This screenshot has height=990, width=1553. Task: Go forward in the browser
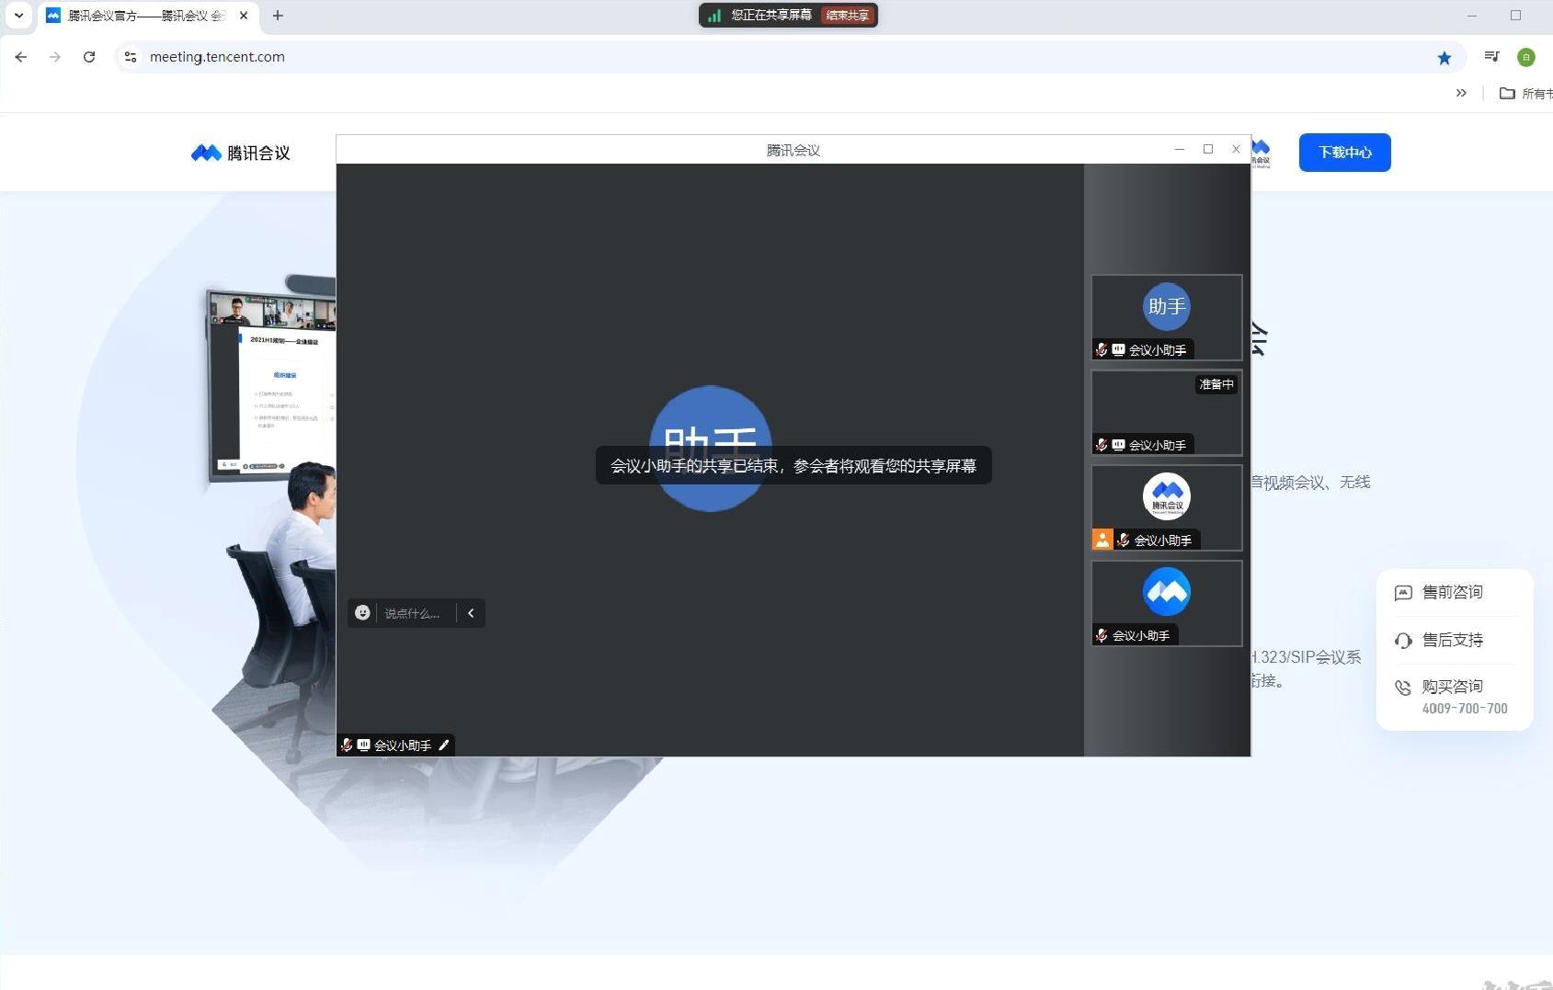click(55, 57)
